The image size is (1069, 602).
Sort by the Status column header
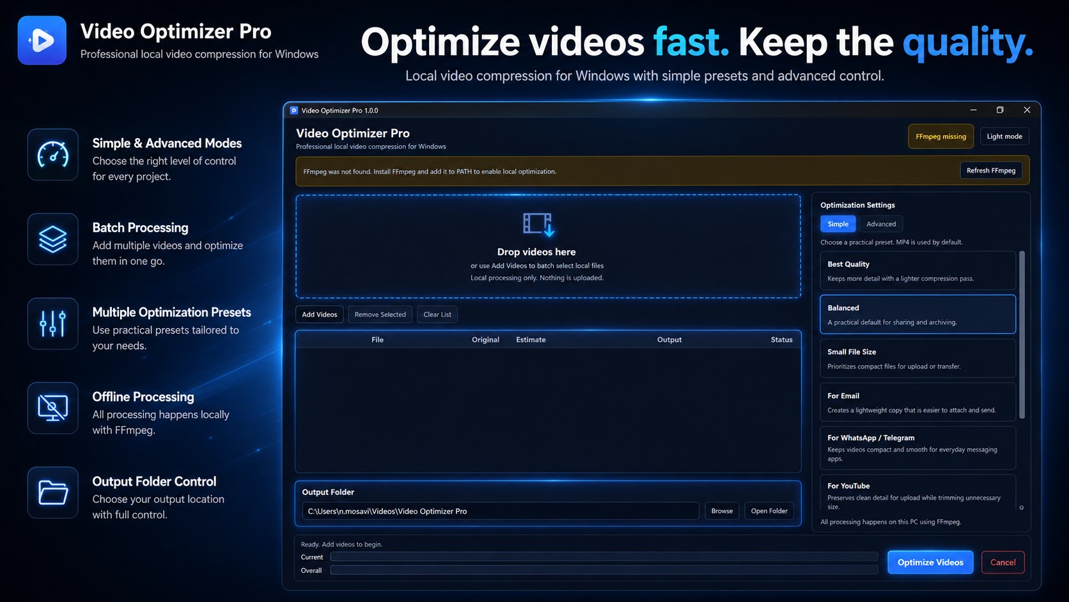pyautogui.click(x=781, y=340)
